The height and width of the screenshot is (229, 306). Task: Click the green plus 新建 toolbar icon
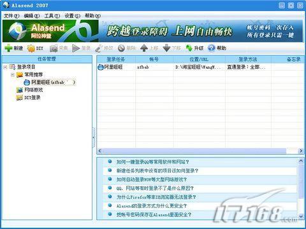[x=8, y=48]
